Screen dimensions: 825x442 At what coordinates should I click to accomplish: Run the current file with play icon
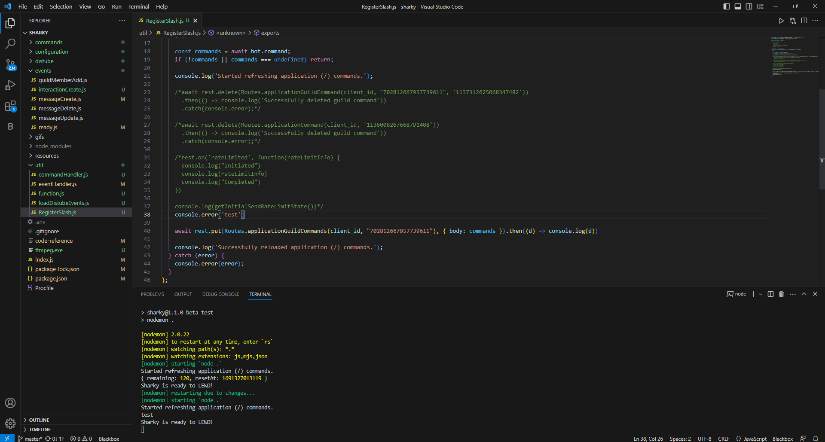pyautogui.click(x=781, y=21)
